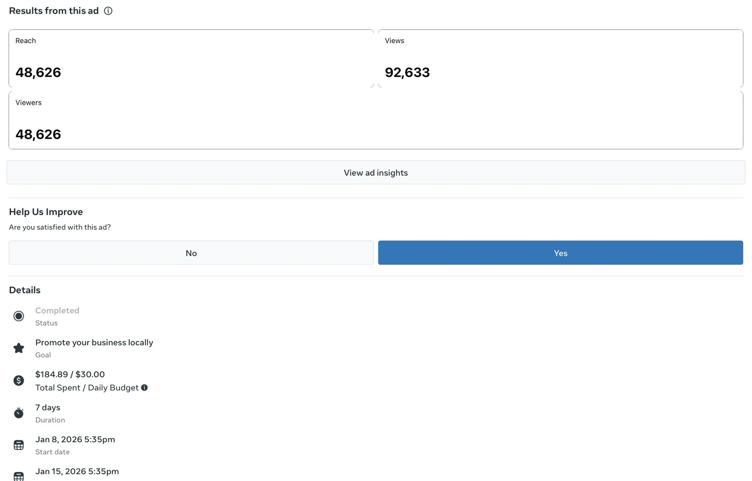
Task: Click the stopwatch Duration icon
Action: point(19,413)
